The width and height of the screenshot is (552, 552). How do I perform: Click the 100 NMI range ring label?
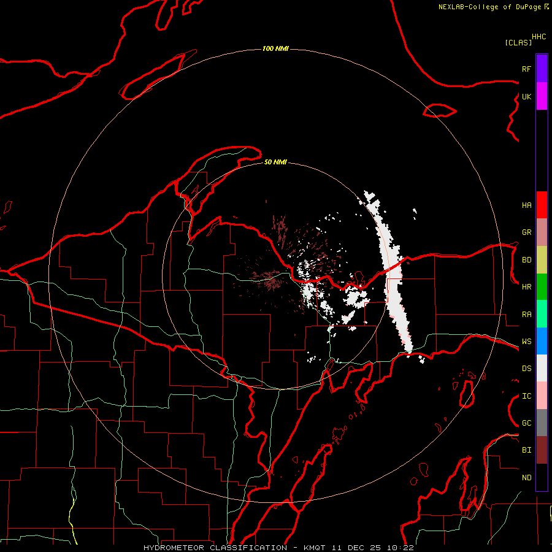click(275, 48)
